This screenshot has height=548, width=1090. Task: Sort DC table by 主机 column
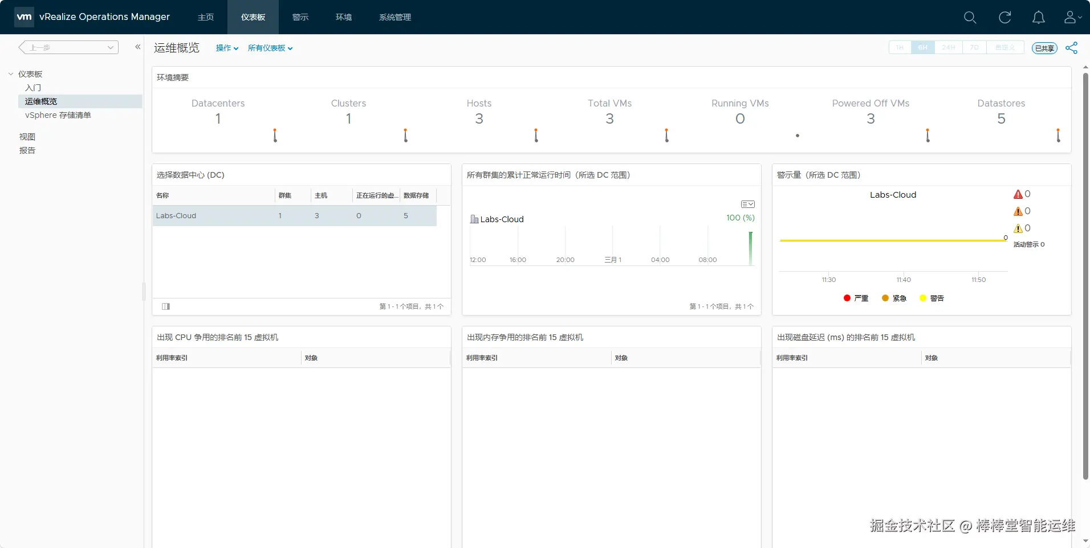pos(332,195)
